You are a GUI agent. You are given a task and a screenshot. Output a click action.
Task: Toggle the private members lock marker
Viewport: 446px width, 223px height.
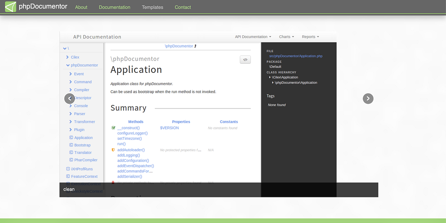(x=113, y=182)
